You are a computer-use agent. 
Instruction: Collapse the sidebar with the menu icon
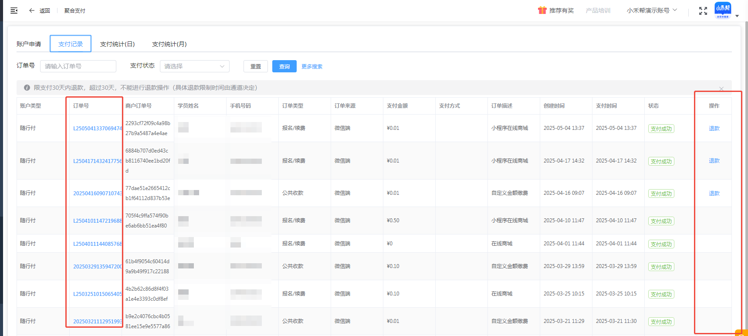coord(14,10)
